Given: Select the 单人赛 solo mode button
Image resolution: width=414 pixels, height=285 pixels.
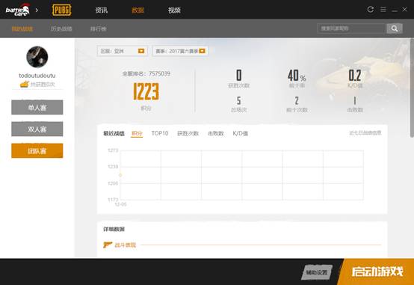Looking at the screenshot, I should (37, 107).
